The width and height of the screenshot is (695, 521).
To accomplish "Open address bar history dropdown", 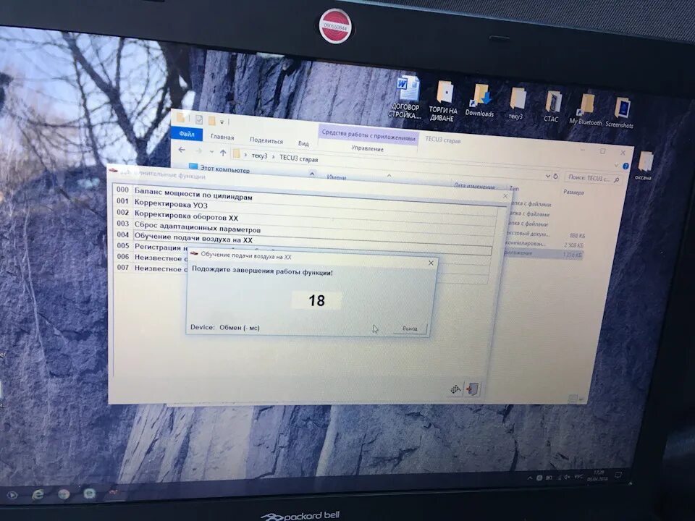I will tap(547, 176).
